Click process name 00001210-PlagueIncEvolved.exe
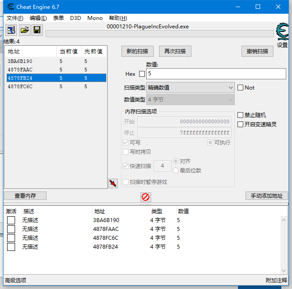This screenshot has height=289, width=292. pos(148,27)
